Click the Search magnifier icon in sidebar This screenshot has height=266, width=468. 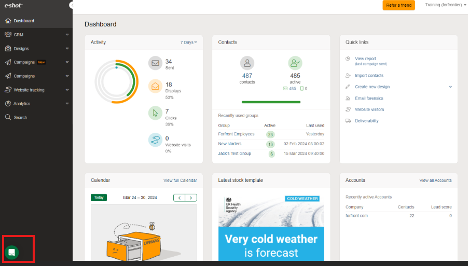8,118
